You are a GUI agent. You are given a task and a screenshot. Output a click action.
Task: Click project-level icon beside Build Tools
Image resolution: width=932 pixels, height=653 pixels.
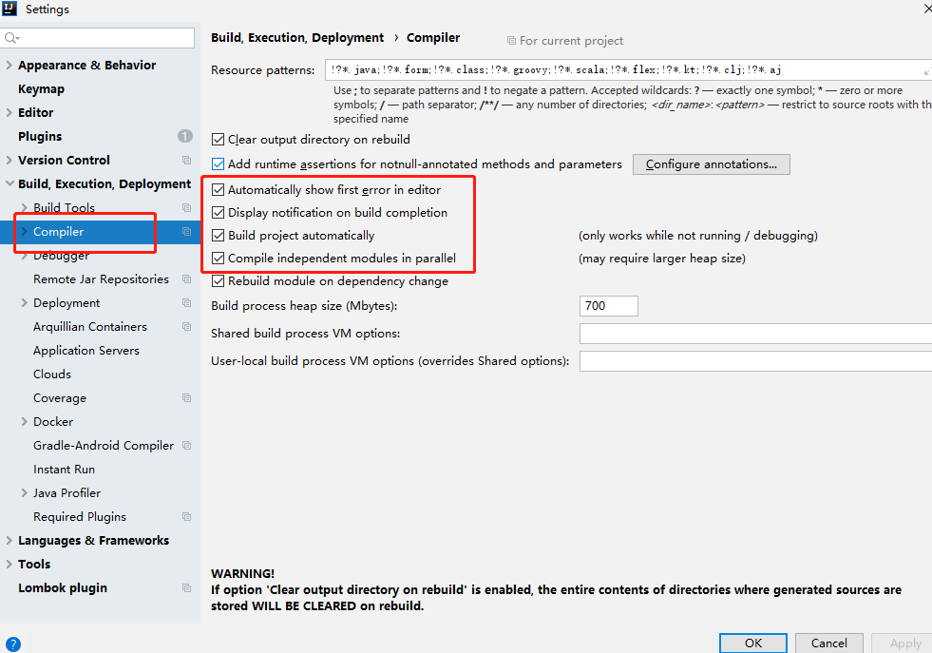[x=186, y=207]
